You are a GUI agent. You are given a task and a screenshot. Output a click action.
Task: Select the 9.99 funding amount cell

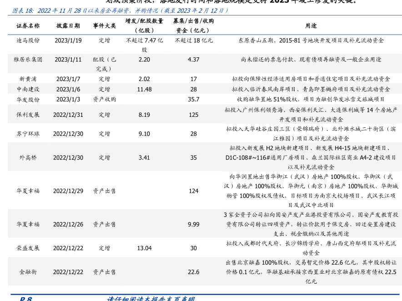tap(193, 224)
